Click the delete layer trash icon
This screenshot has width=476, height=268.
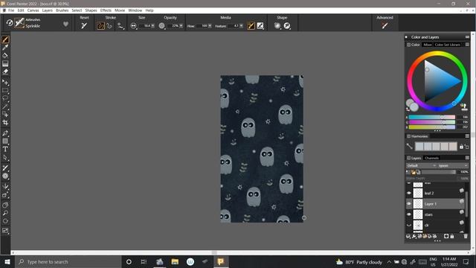pos(466,236)
